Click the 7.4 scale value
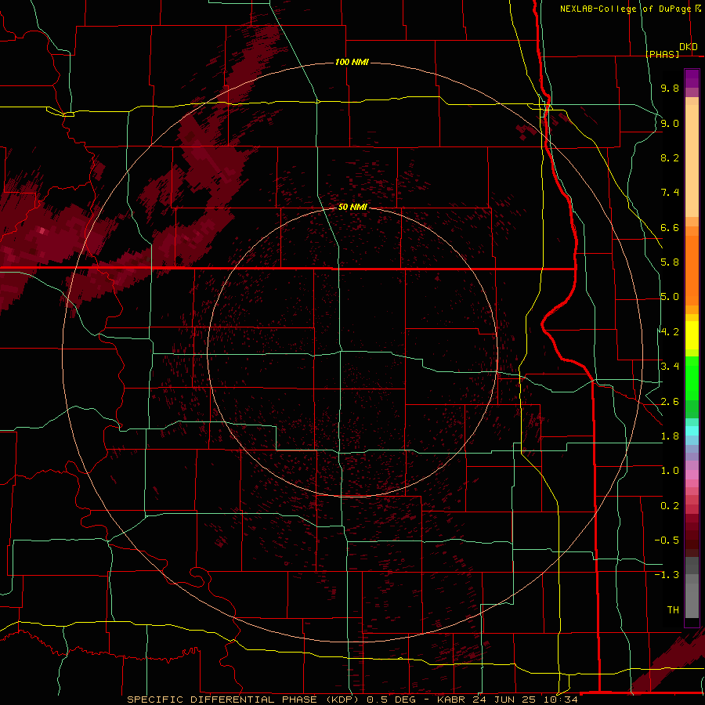705x705 pixels. [x=670, y=193]
